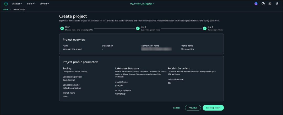Image resolution: width=283 pixels, height=115 pixels.
Task: Click the Create project breadcrumb text
Action: click(x=20, y=9)
